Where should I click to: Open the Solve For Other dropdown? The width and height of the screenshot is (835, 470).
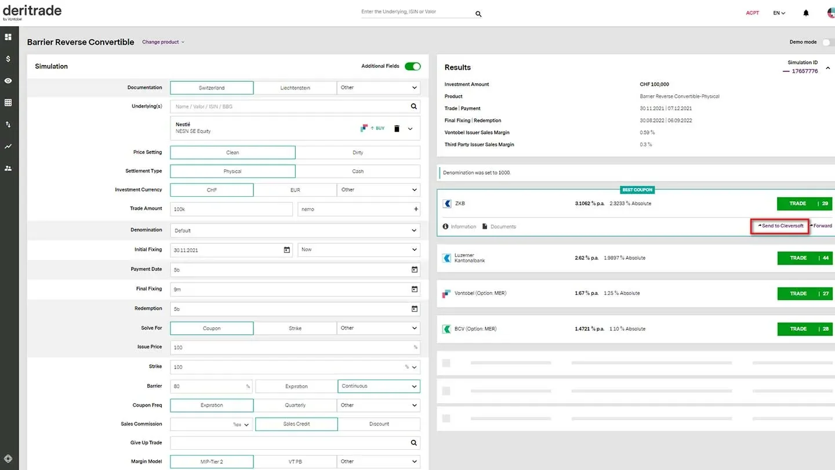(379, 328)
